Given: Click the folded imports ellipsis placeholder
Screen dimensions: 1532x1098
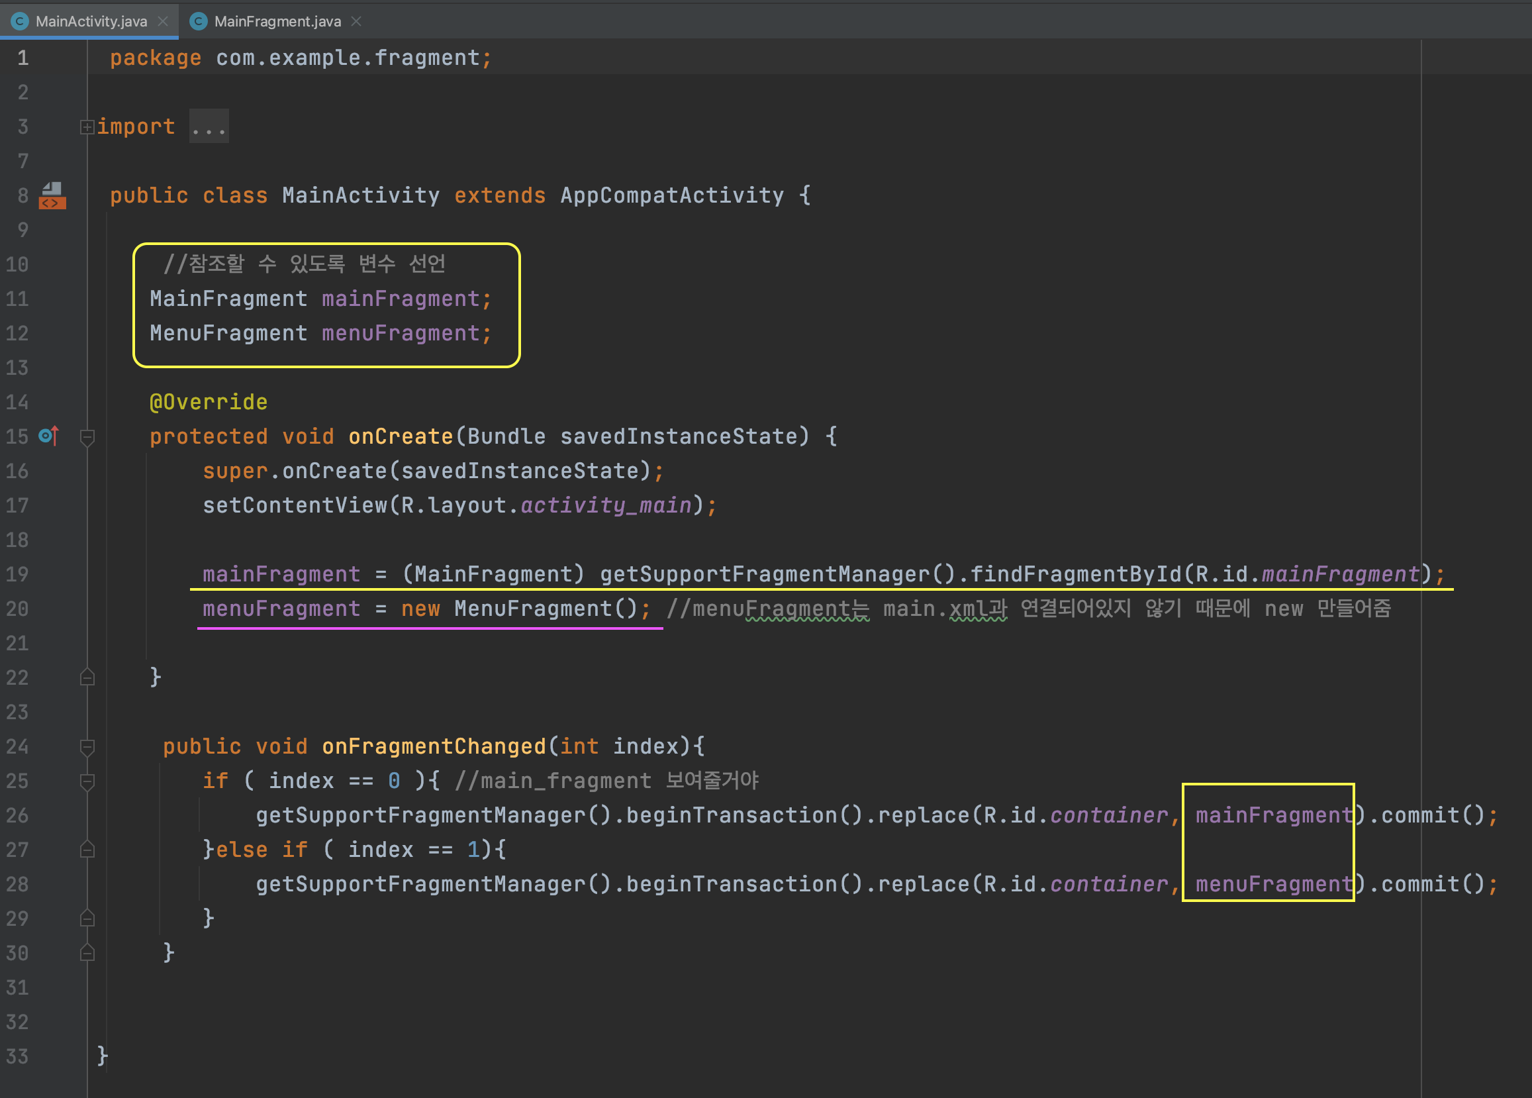Looking at the screenshot, I should coord(209,127).
